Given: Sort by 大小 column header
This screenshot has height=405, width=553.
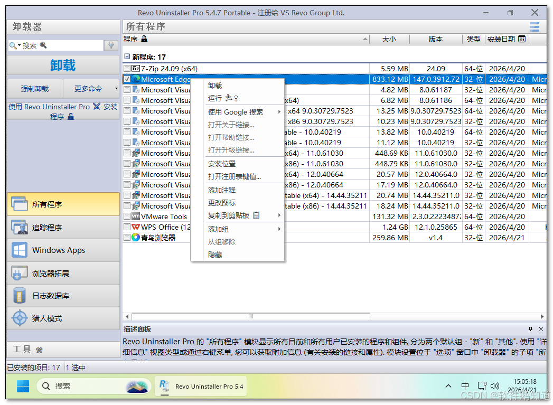Looking at the screenshot, I should 389,39.
